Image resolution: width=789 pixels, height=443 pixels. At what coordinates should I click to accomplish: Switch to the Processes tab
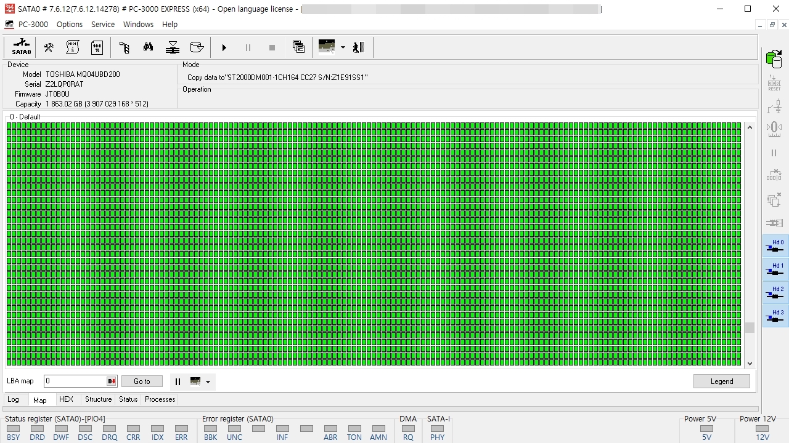tap(160, 399)
